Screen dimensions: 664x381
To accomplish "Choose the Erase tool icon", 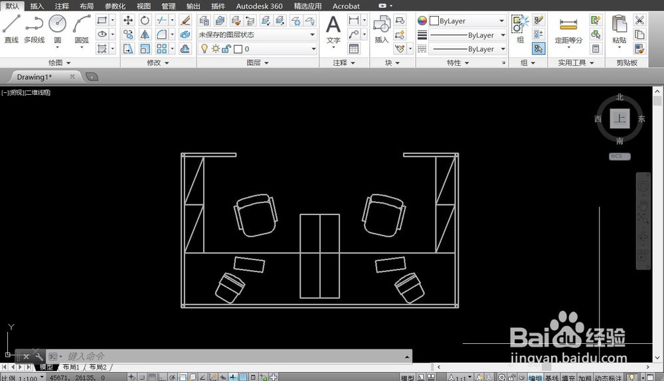I will point(185,20).
